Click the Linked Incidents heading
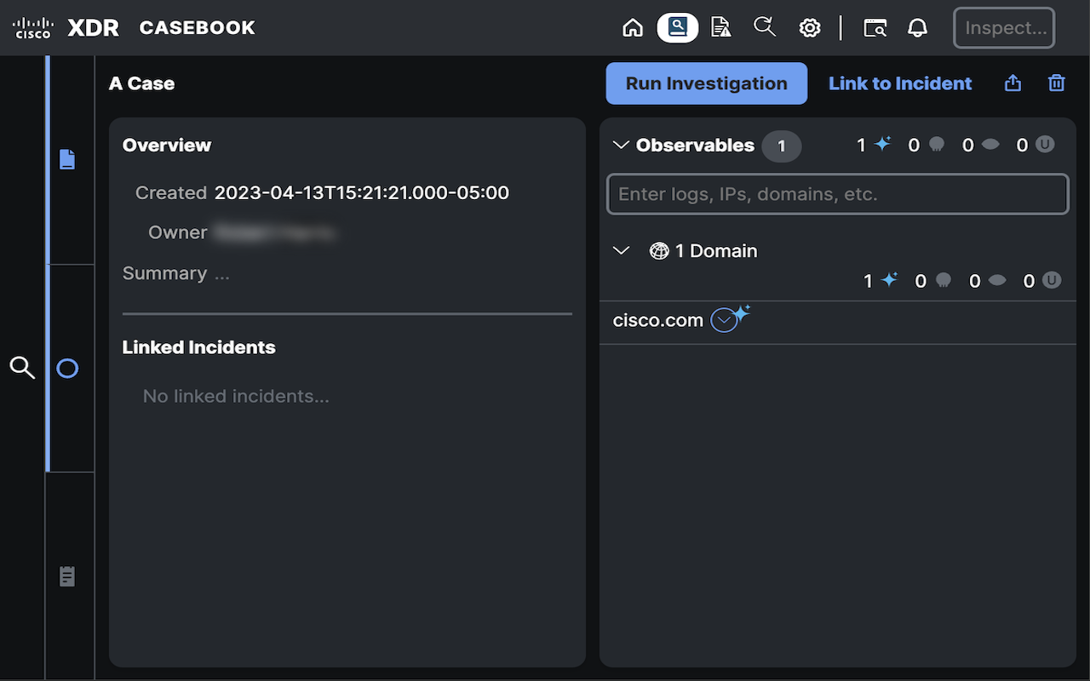 (x=199, y=347)
